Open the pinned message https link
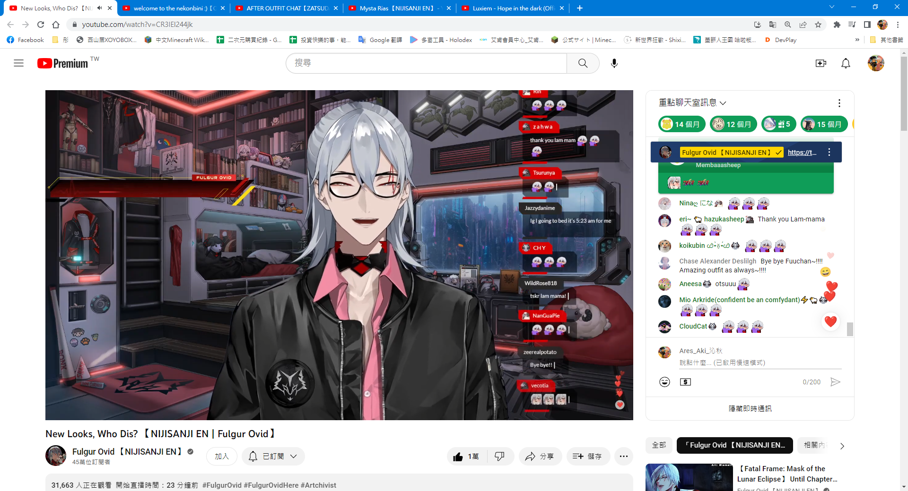The height and width of the screenshot is (491, 908). (x=802, y=152)
